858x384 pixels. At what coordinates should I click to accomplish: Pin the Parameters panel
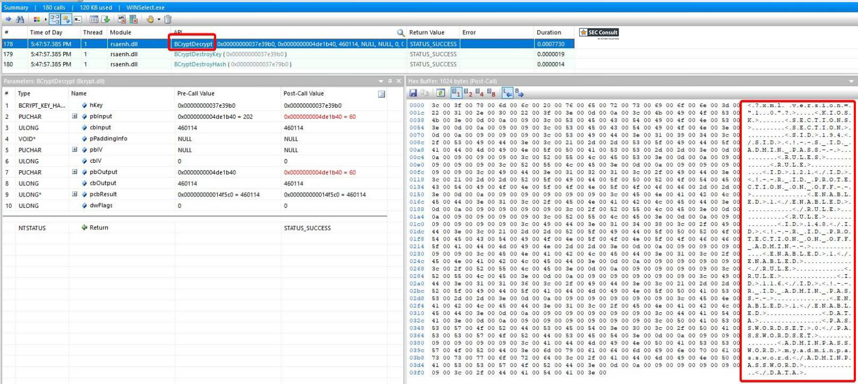click(x=390, y=81)
